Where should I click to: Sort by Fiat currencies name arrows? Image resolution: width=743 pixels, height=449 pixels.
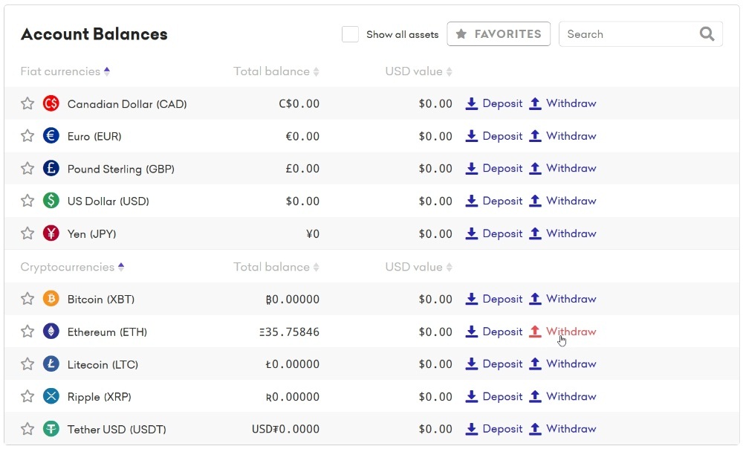[x=107, y=71]
